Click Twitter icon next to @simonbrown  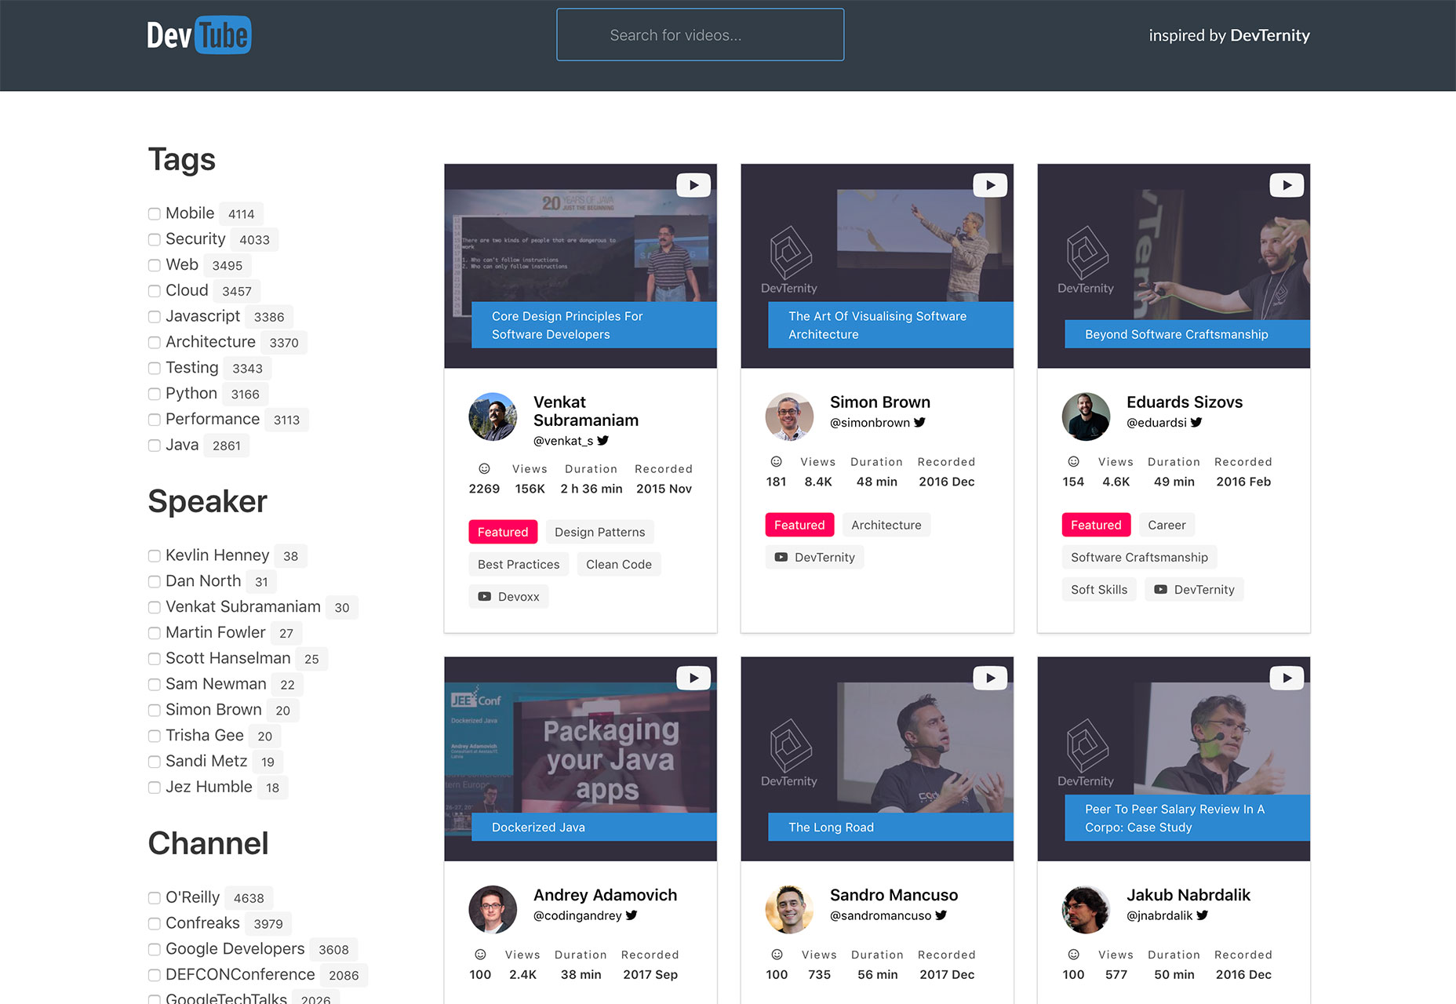pyautogui.click(x=920, y=423)
